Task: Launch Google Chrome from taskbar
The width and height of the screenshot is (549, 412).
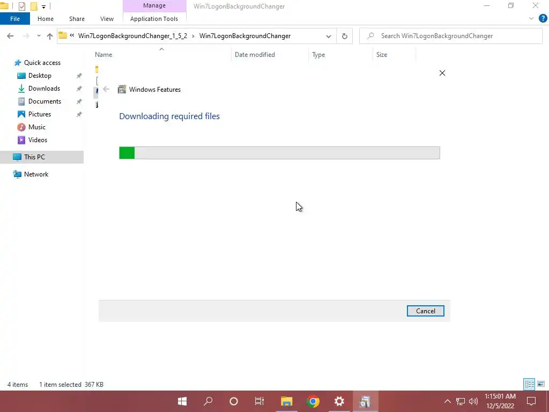Action: [313, 401]
